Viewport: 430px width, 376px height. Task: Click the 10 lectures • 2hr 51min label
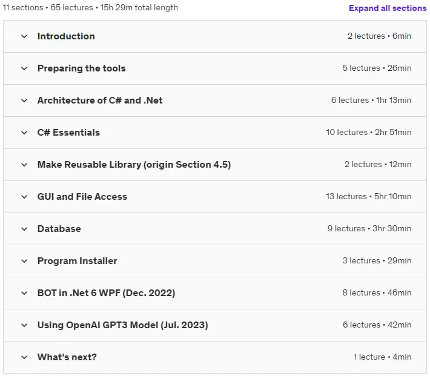coord(369,132)
